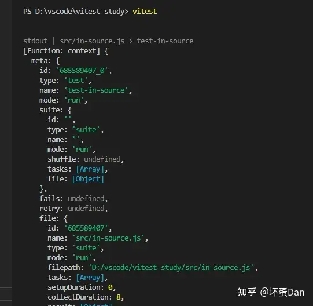Click the file id '685589407' string
The image size is (313, 306).
(x=86, y=228)
